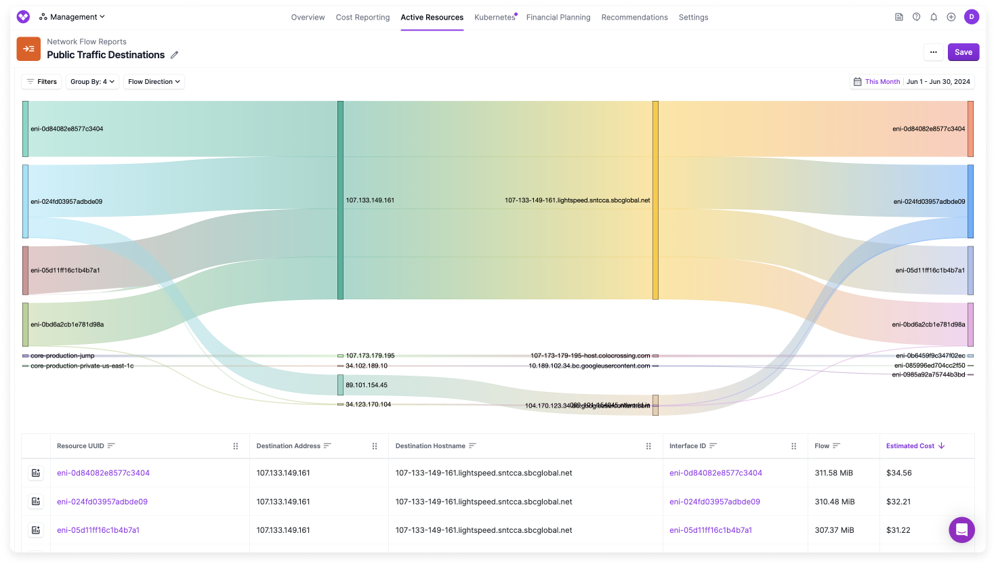This screenshot has height=566, width=996.
Task: Click the plus circle create icon
Action: click(951, 17)
